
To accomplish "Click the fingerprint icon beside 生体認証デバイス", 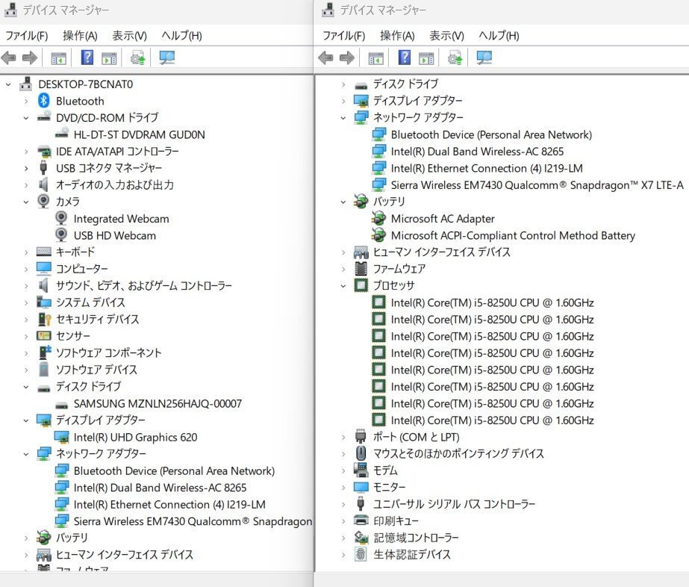I will click(x=361, y=554).
